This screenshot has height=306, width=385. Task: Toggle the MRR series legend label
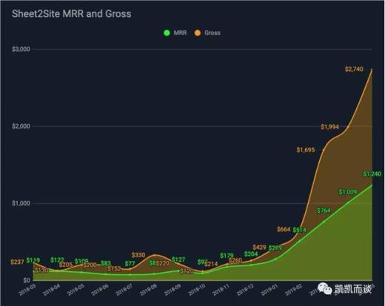coord(180,33)
